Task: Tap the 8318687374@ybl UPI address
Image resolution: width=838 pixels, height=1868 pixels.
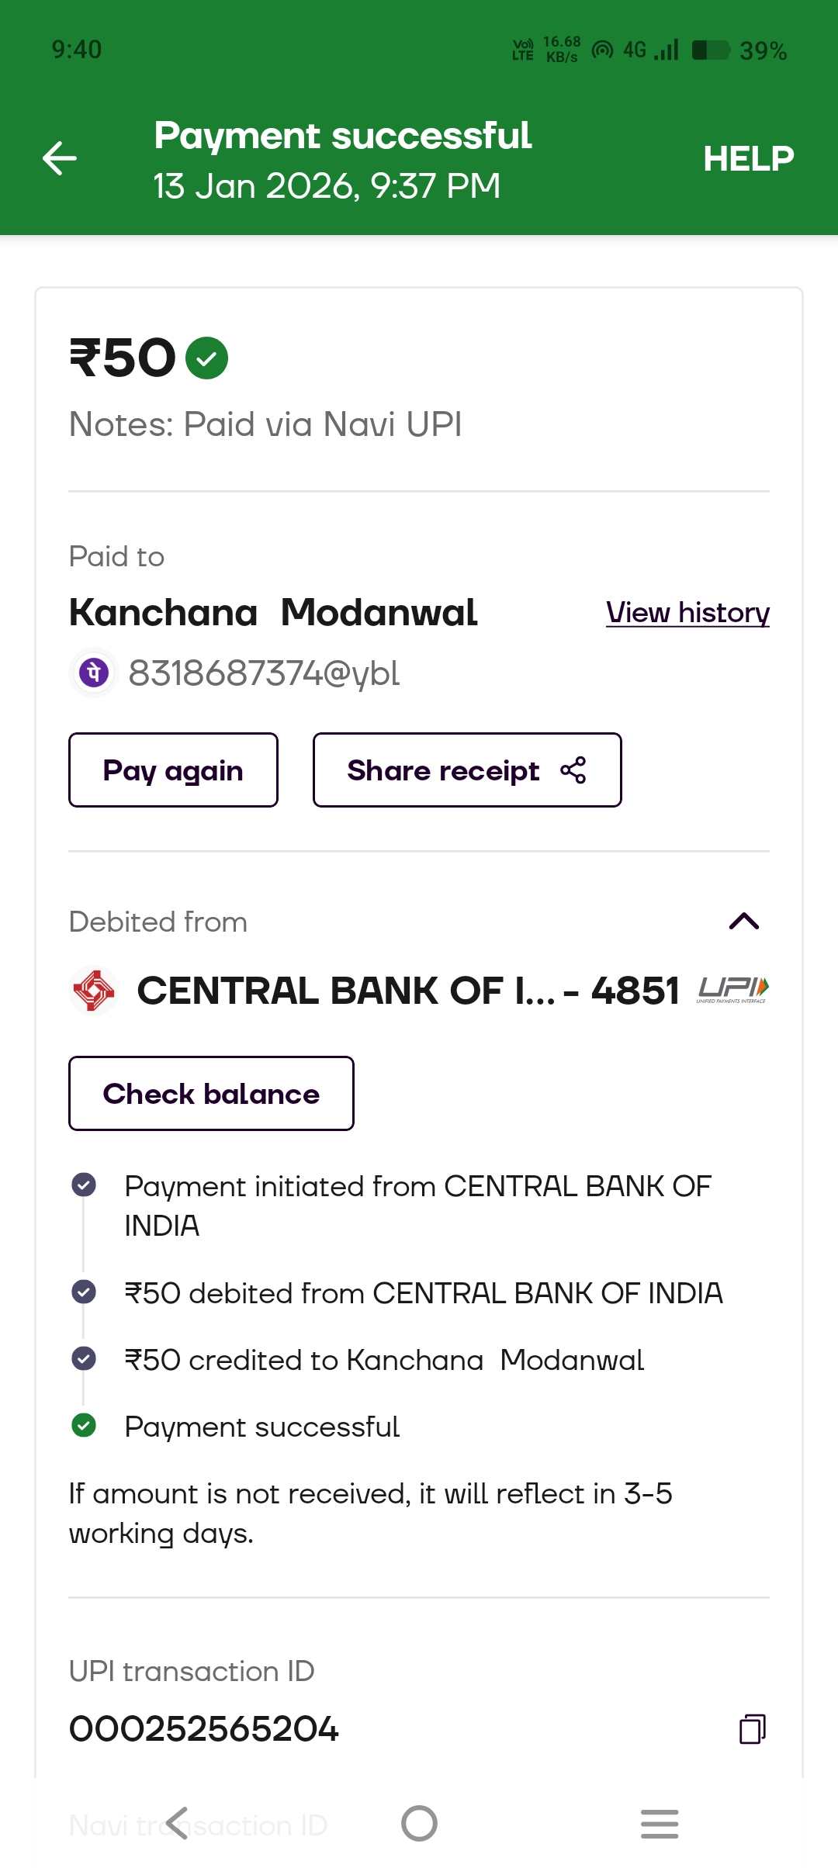Action: pos(264,673)
